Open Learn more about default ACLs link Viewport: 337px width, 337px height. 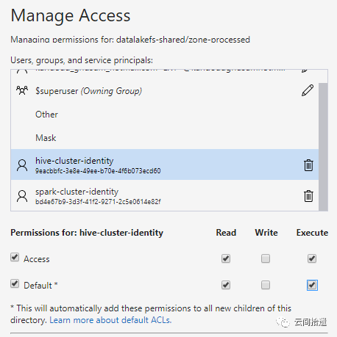click(110, 320)
